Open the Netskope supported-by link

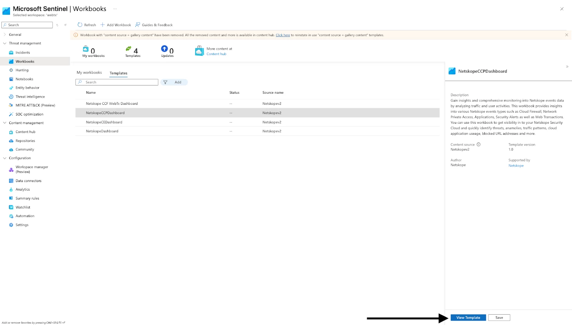point(516,166)
